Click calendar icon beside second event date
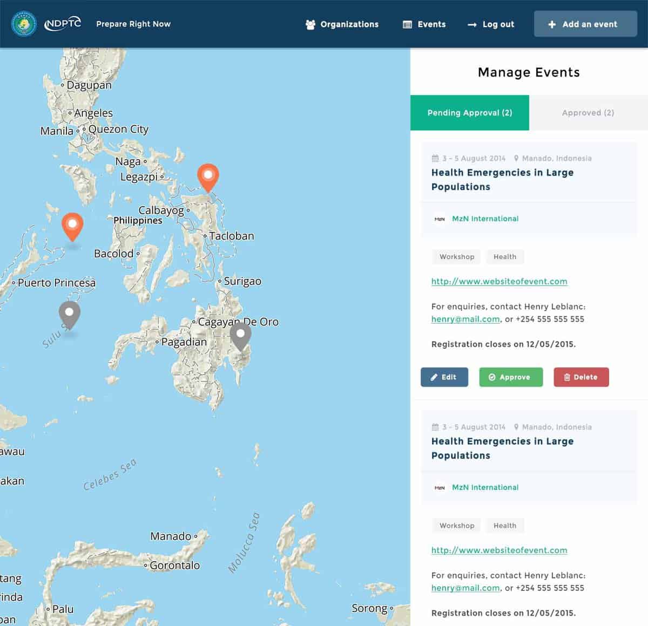 (x=435, y=427)
